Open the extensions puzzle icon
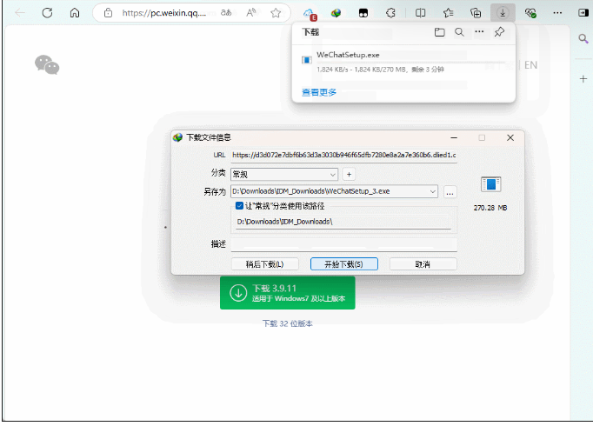593x426 pixels. pyautogui.click(x=390, y=13)
